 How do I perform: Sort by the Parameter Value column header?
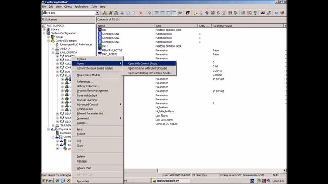(247, 26)
